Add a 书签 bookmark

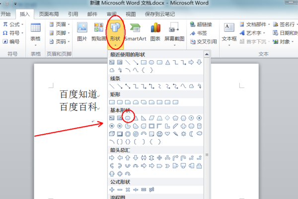[x=199, y=33]
